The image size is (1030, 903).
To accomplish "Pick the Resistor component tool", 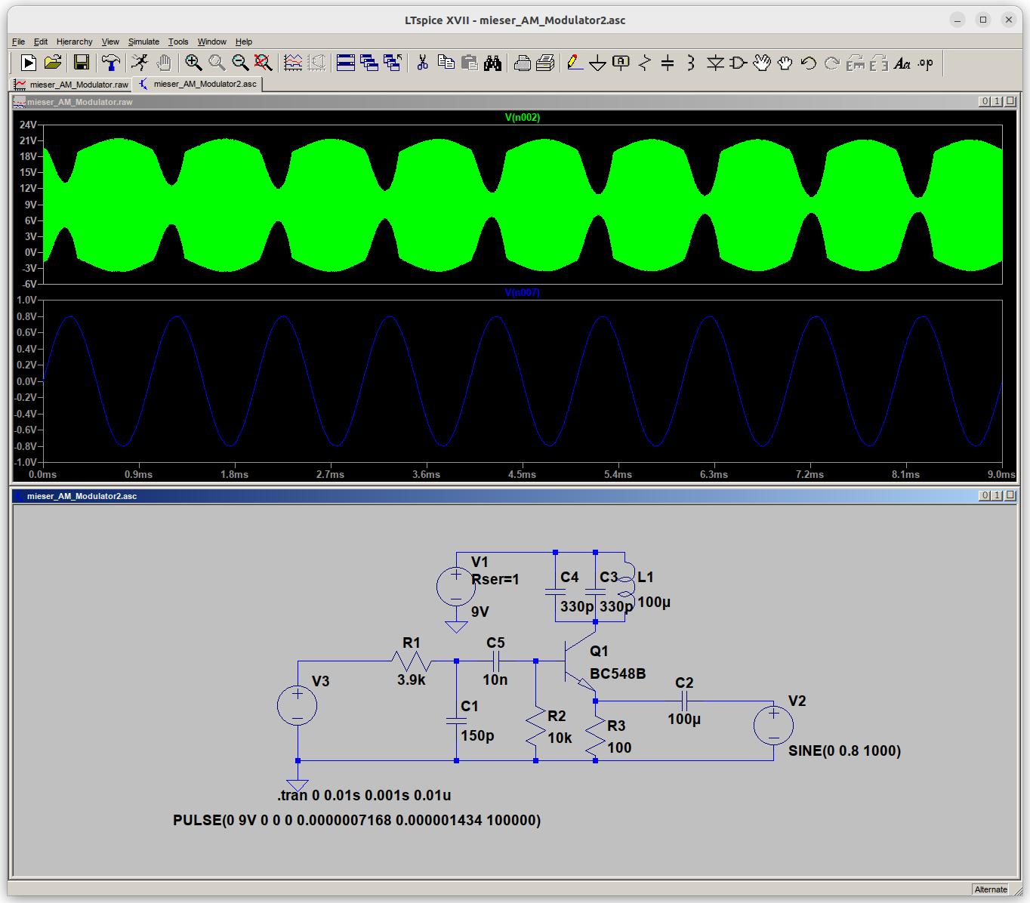I will (644, 63).
